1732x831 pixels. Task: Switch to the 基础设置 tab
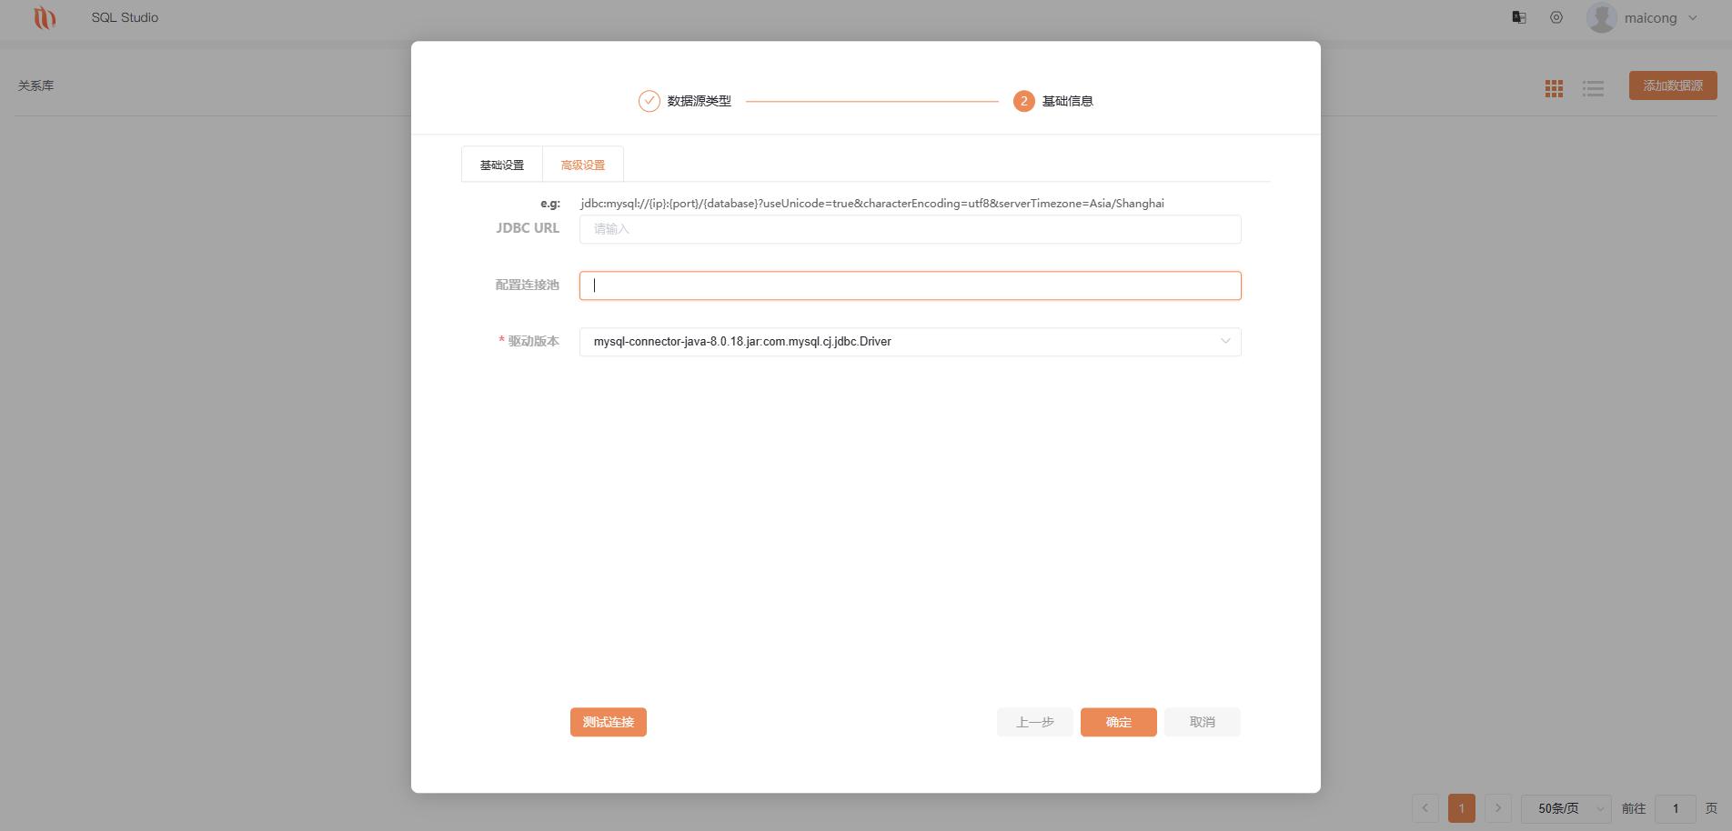(501, 165)
